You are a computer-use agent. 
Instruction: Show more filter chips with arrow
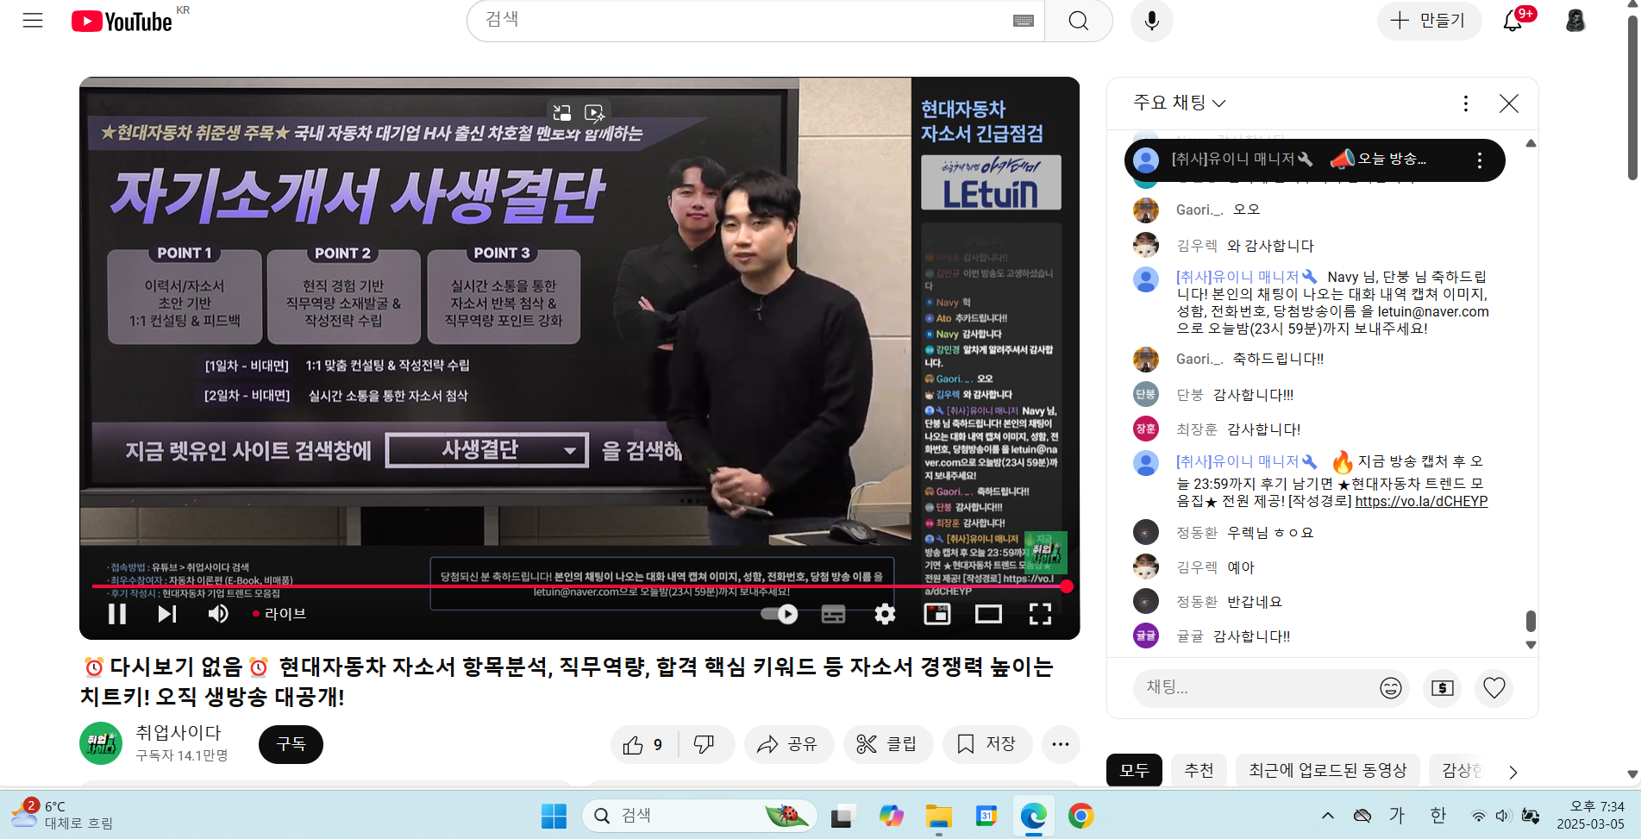pyautogui.click(x=1513, y=772)
